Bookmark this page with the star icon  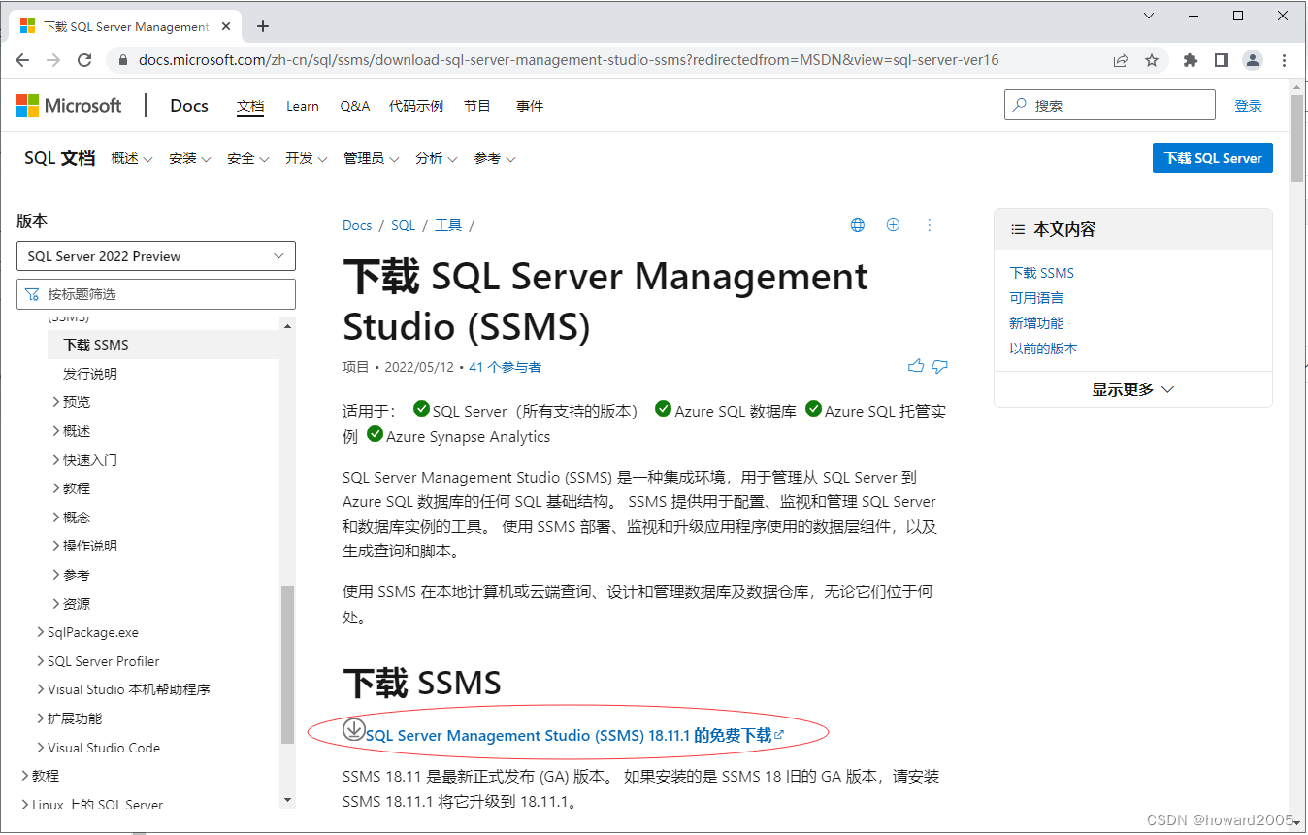1152,60
